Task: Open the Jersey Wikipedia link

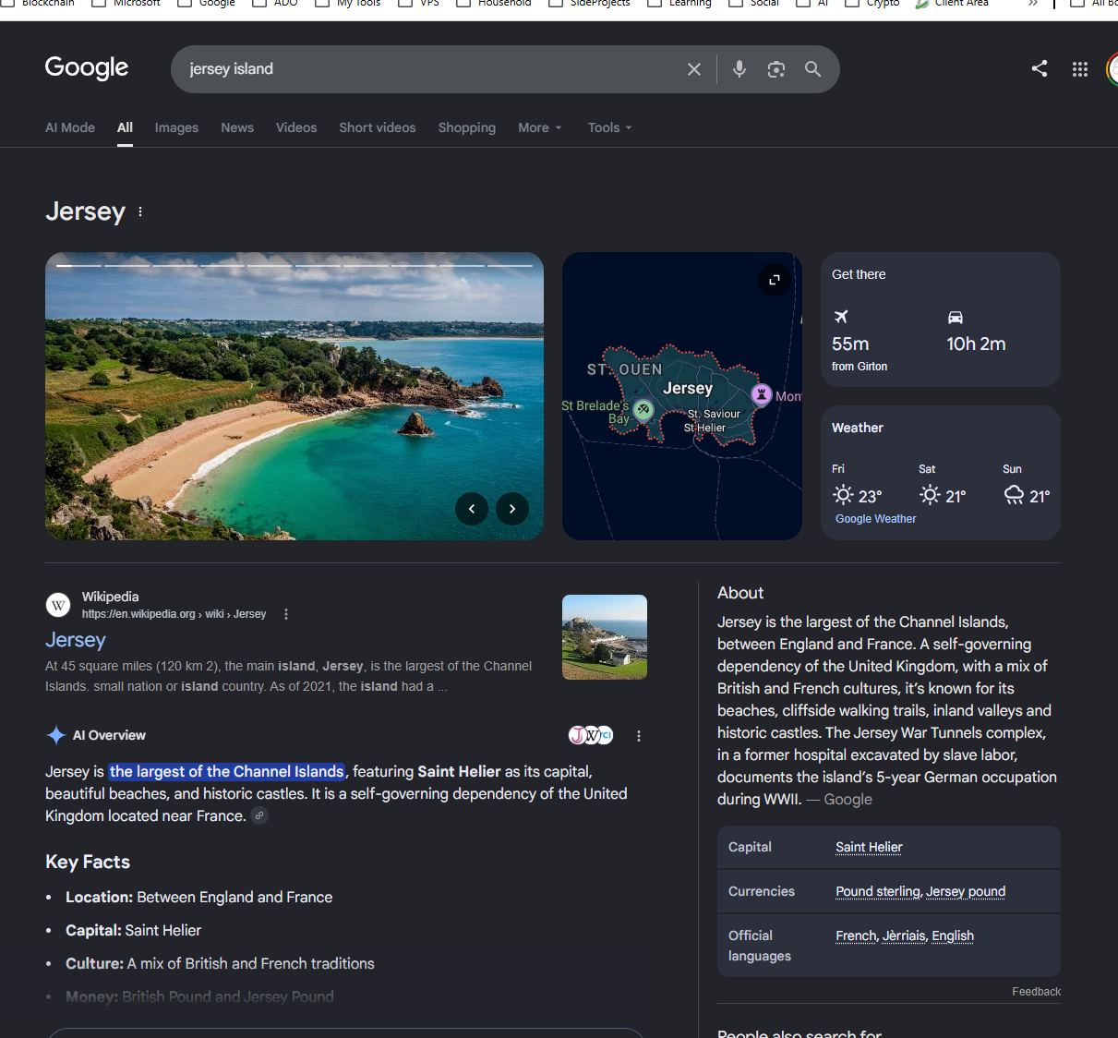Action: click(x=76, y=640)
